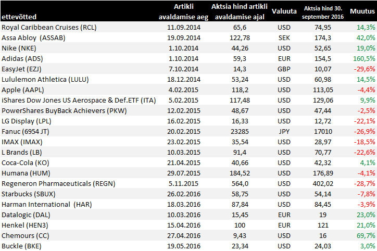Image resolution: width=377 pixels, height=251 pixels.
Task: Select Henkel (HEN3) opening price 100
Action: click(x=240, y=225)
